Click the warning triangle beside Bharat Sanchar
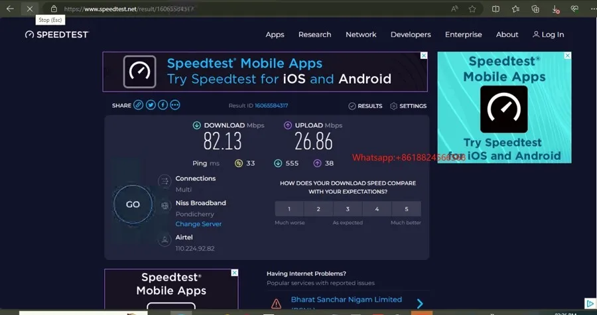The width and height of the screenshot is (597, 315). coord(276,304)
